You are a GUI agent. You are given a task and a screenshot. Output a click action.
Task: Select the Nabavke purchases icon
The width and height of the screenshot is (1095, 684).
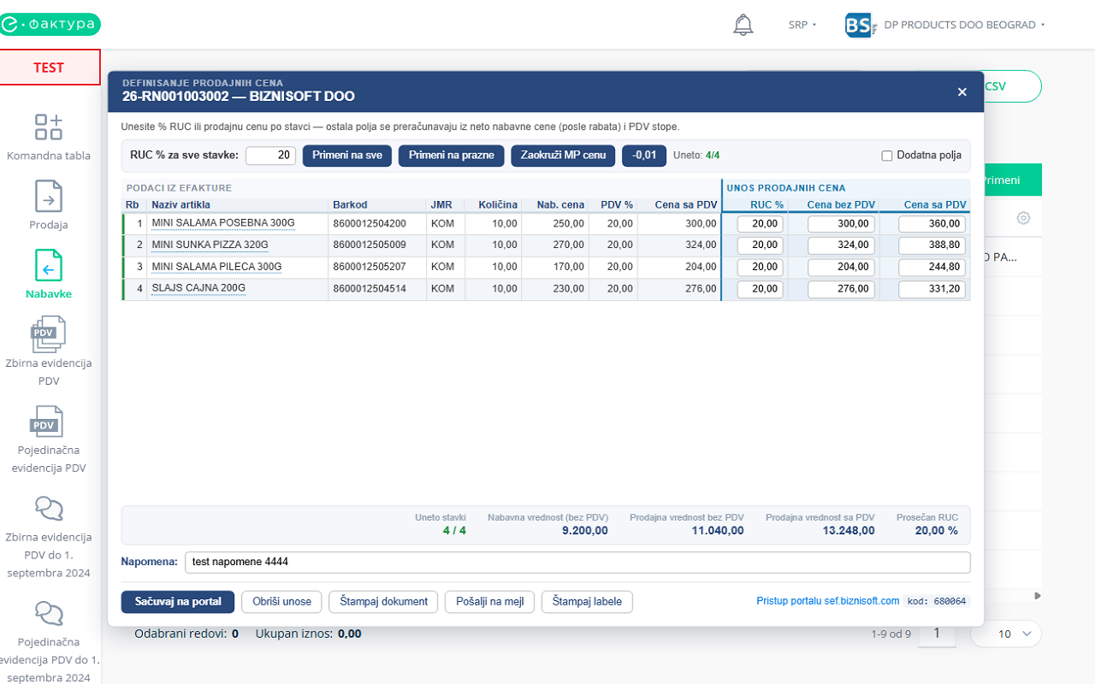(49, 264)
